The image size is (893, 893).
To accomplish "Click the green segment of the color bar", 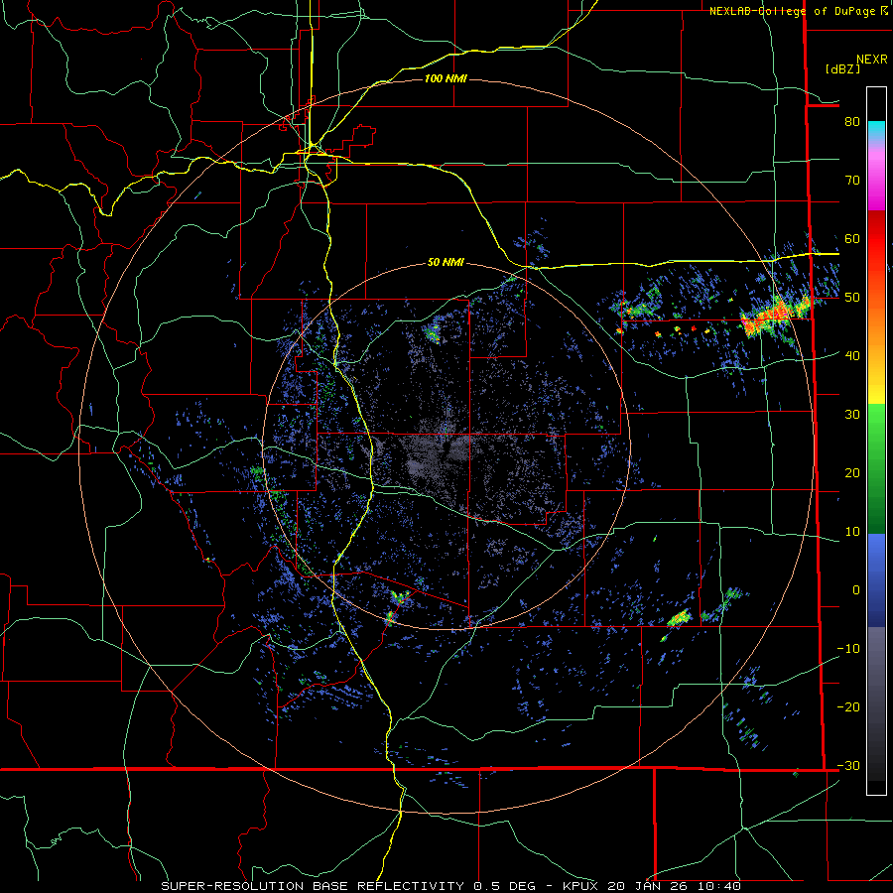I will [x=876, y=468].
